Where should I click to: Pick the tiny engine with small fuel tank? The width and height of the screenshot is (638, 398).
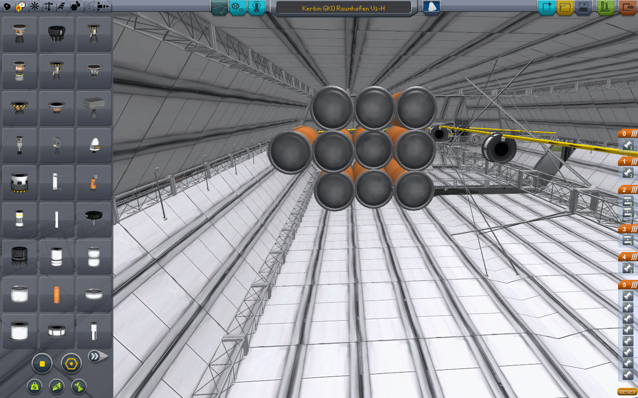(x=19, y=145)
